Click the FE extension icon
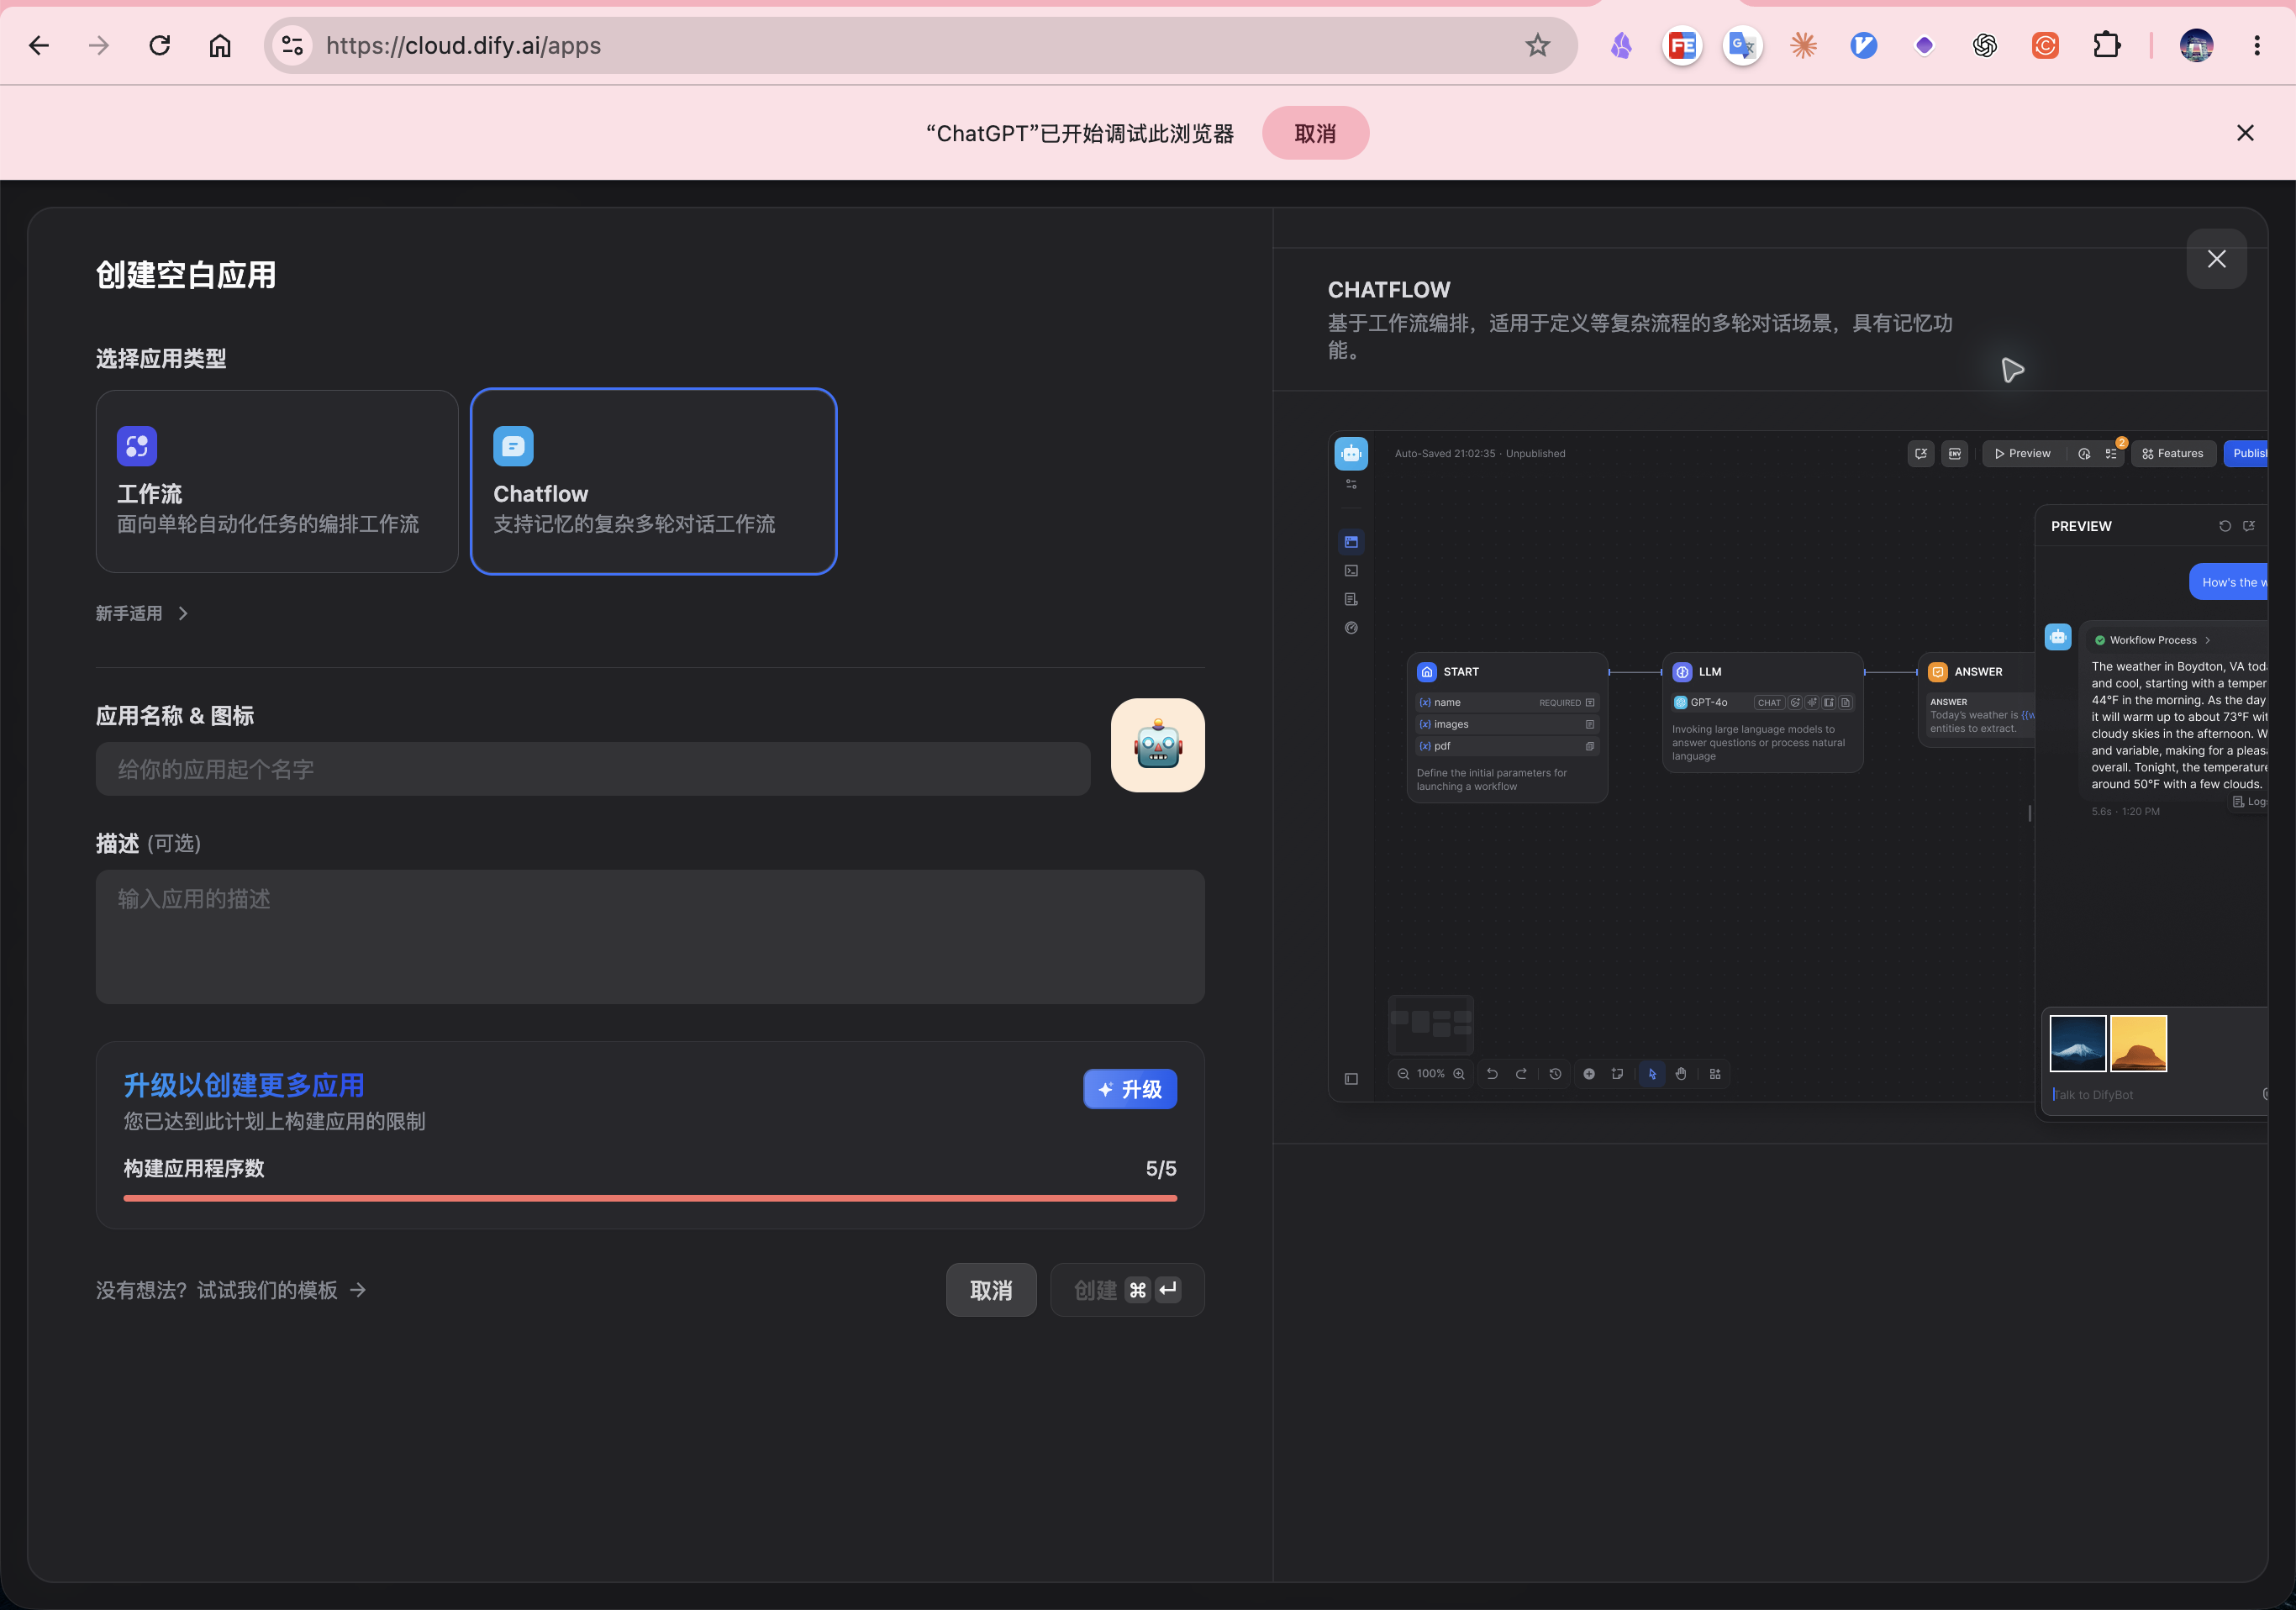 click(1682, 45)
